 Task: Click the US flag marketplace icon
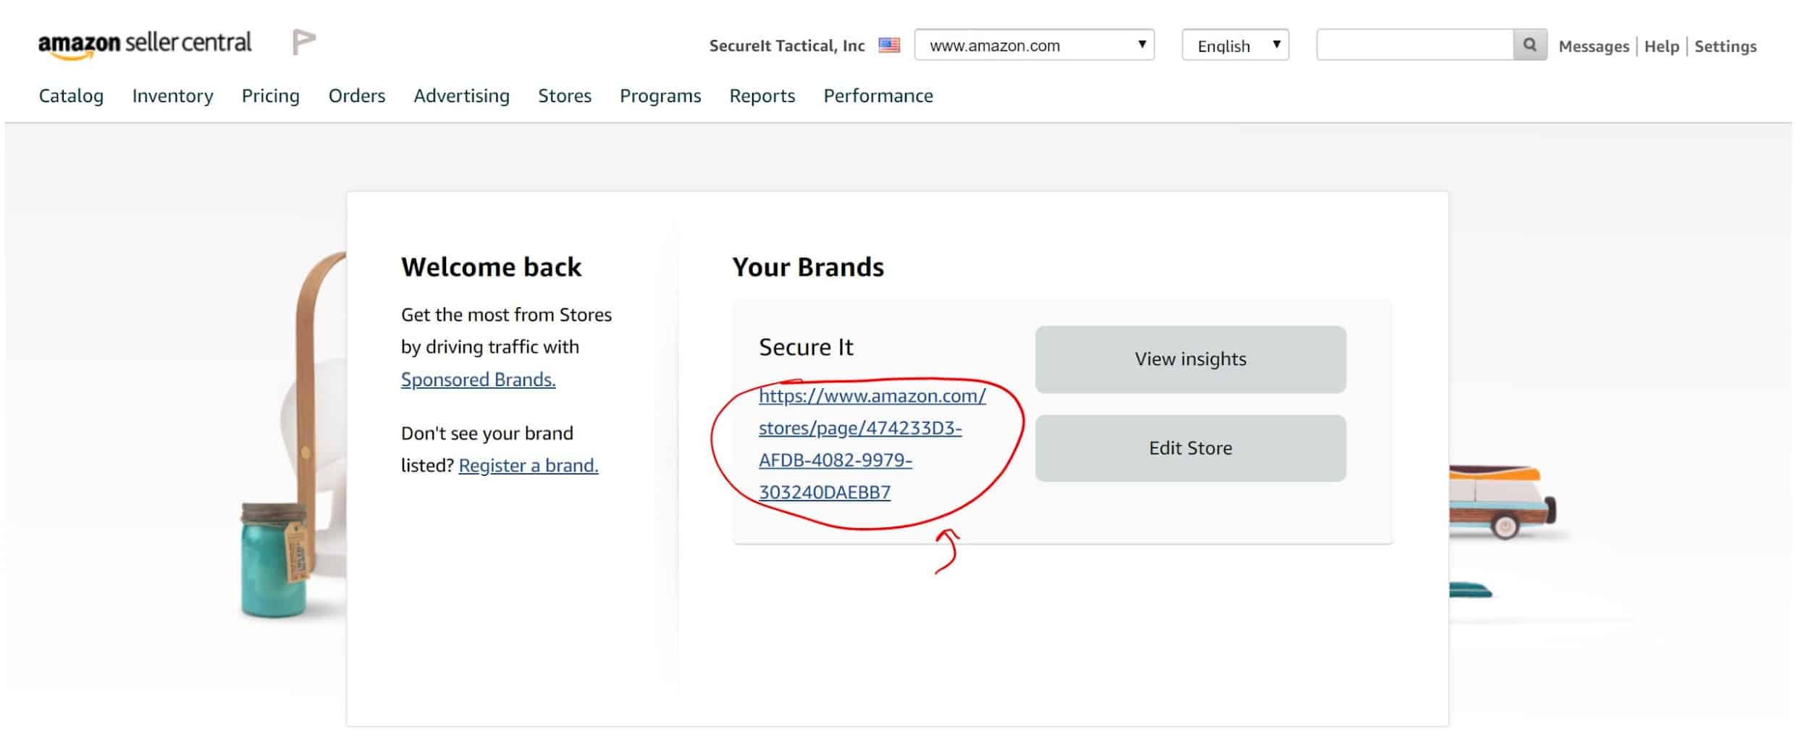point(889,46)
